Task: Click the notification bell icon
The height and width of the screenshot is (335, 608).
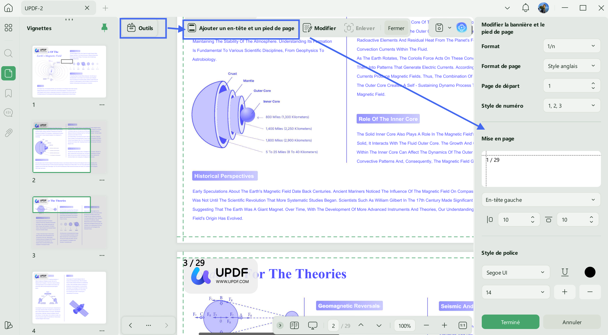Action: pyautogui.click(x=525, y=8)
